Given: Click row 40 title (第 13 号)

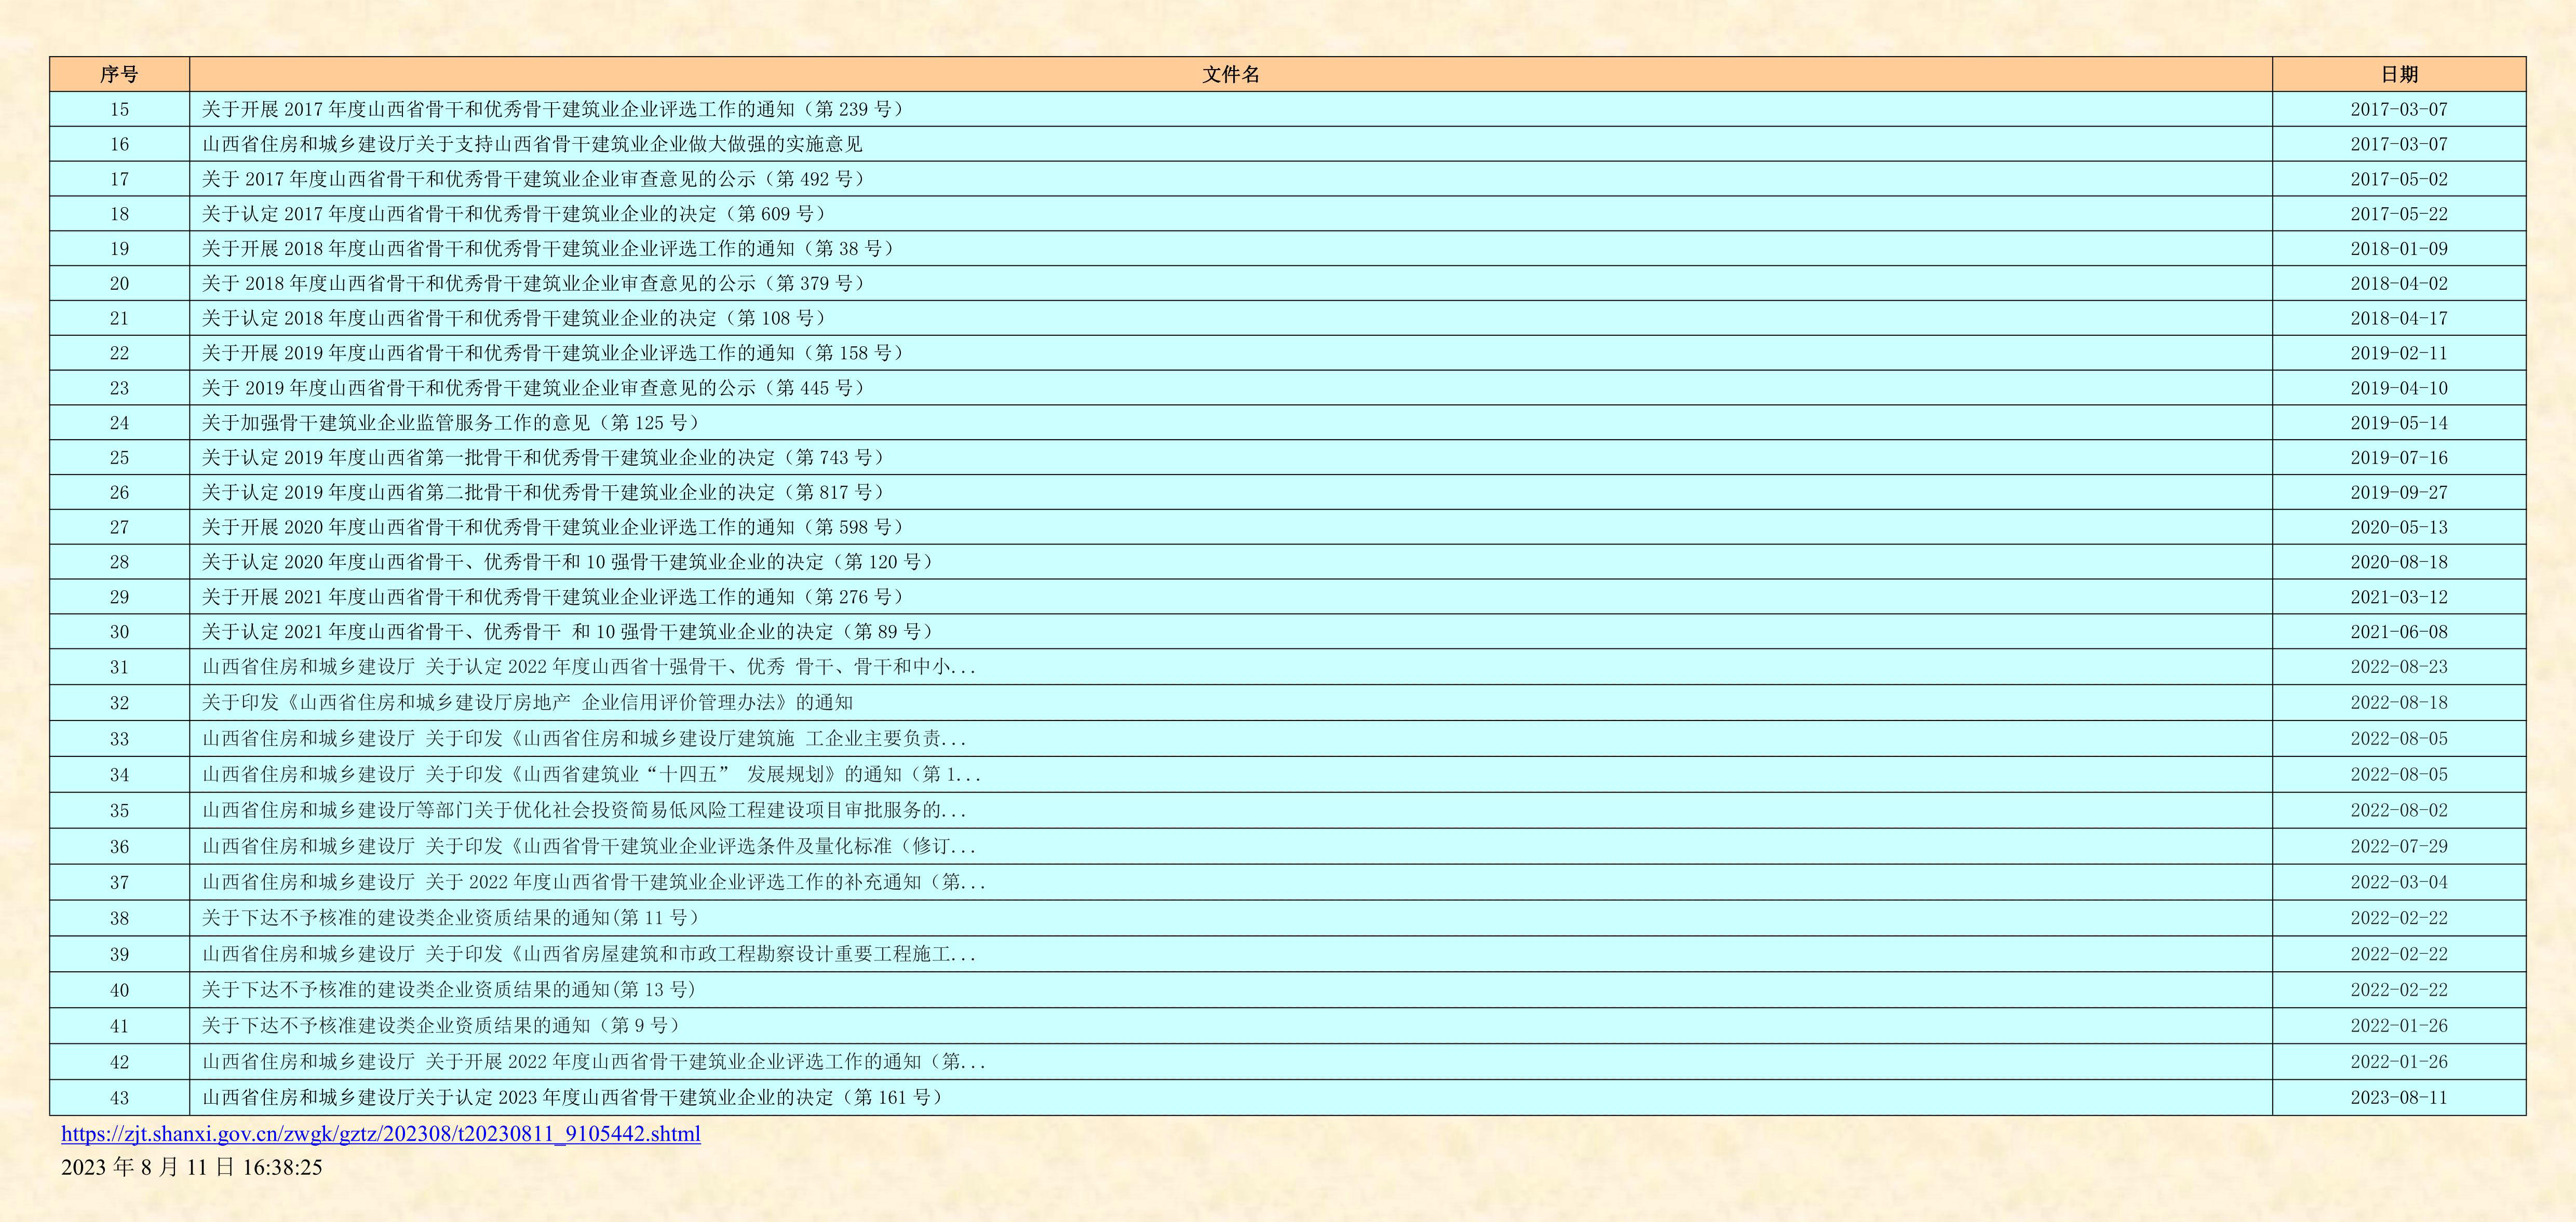Looking at the screenshot, I should pyautogui.click(x=448, y=990).
